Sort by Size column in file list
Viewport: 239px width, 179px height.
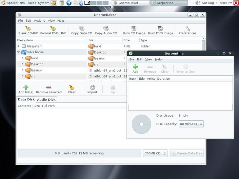click(x=131, y=40)
